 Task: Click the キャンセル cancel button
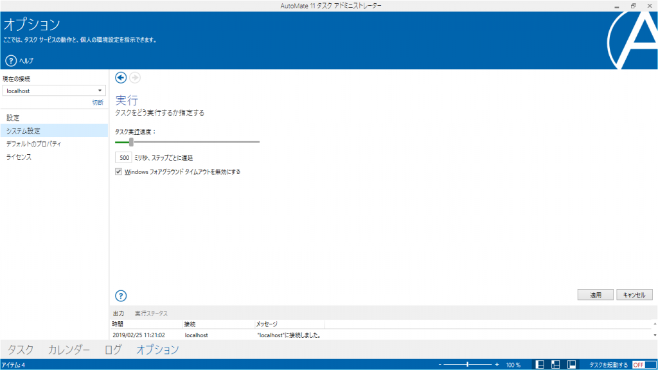pos(634,295)
